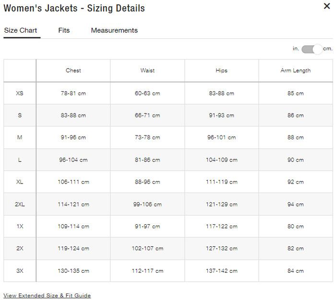
Task: Click the Waist column header
Action: point(147,71)
